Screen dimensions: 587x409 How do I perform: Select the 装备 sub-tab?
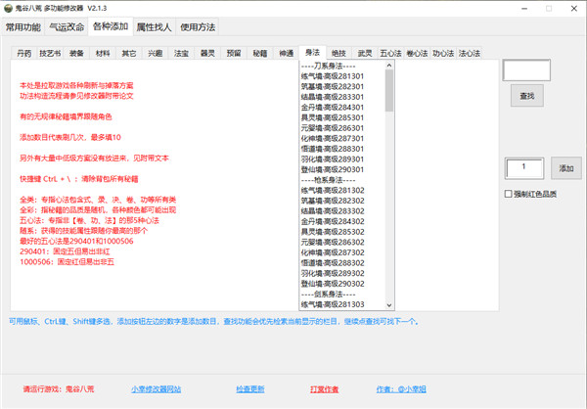76,53
